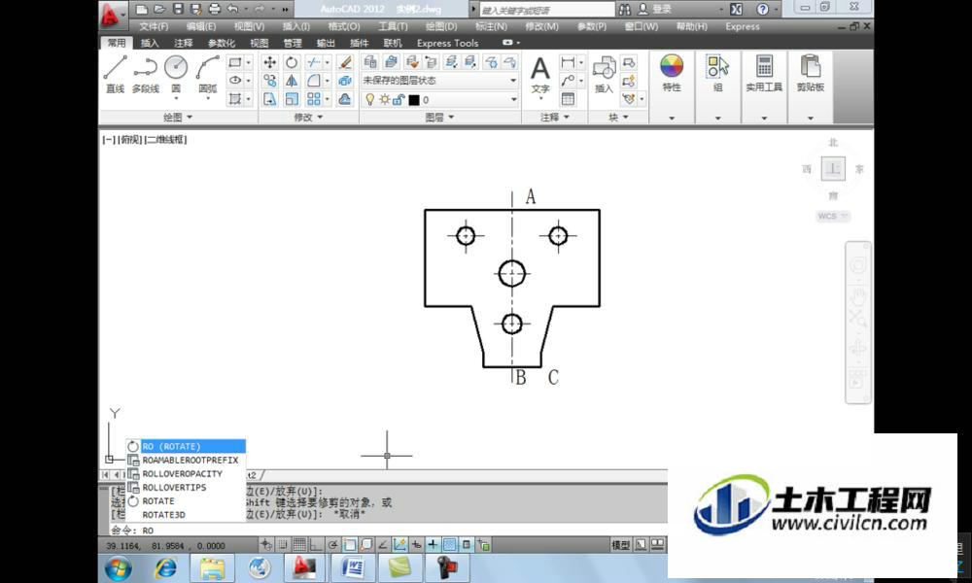
Task: Click the Erase tool icon
Action: click(x=346, y=62)
